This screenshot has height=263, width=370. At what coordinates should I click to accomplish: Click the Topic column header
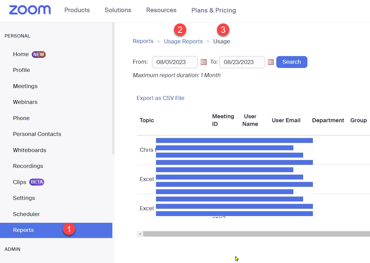147,120
